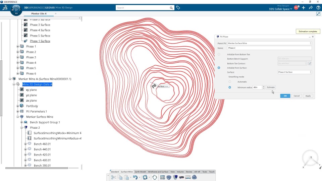This screenshot has width=322, height=181.
Task: Select Minimum radius smoothing radio
Action: [x=230, y=87]
